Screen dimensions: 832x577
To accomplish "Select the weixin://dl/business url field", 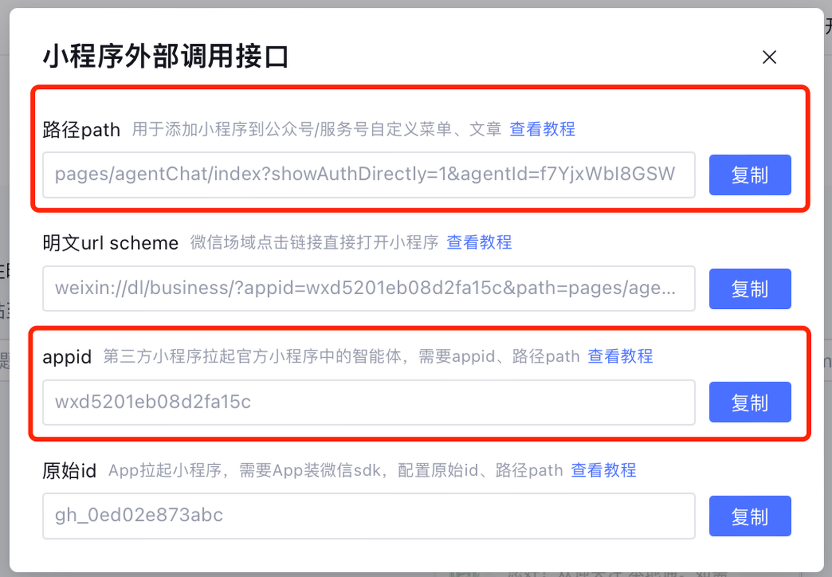I will click(x=369, y=288).
